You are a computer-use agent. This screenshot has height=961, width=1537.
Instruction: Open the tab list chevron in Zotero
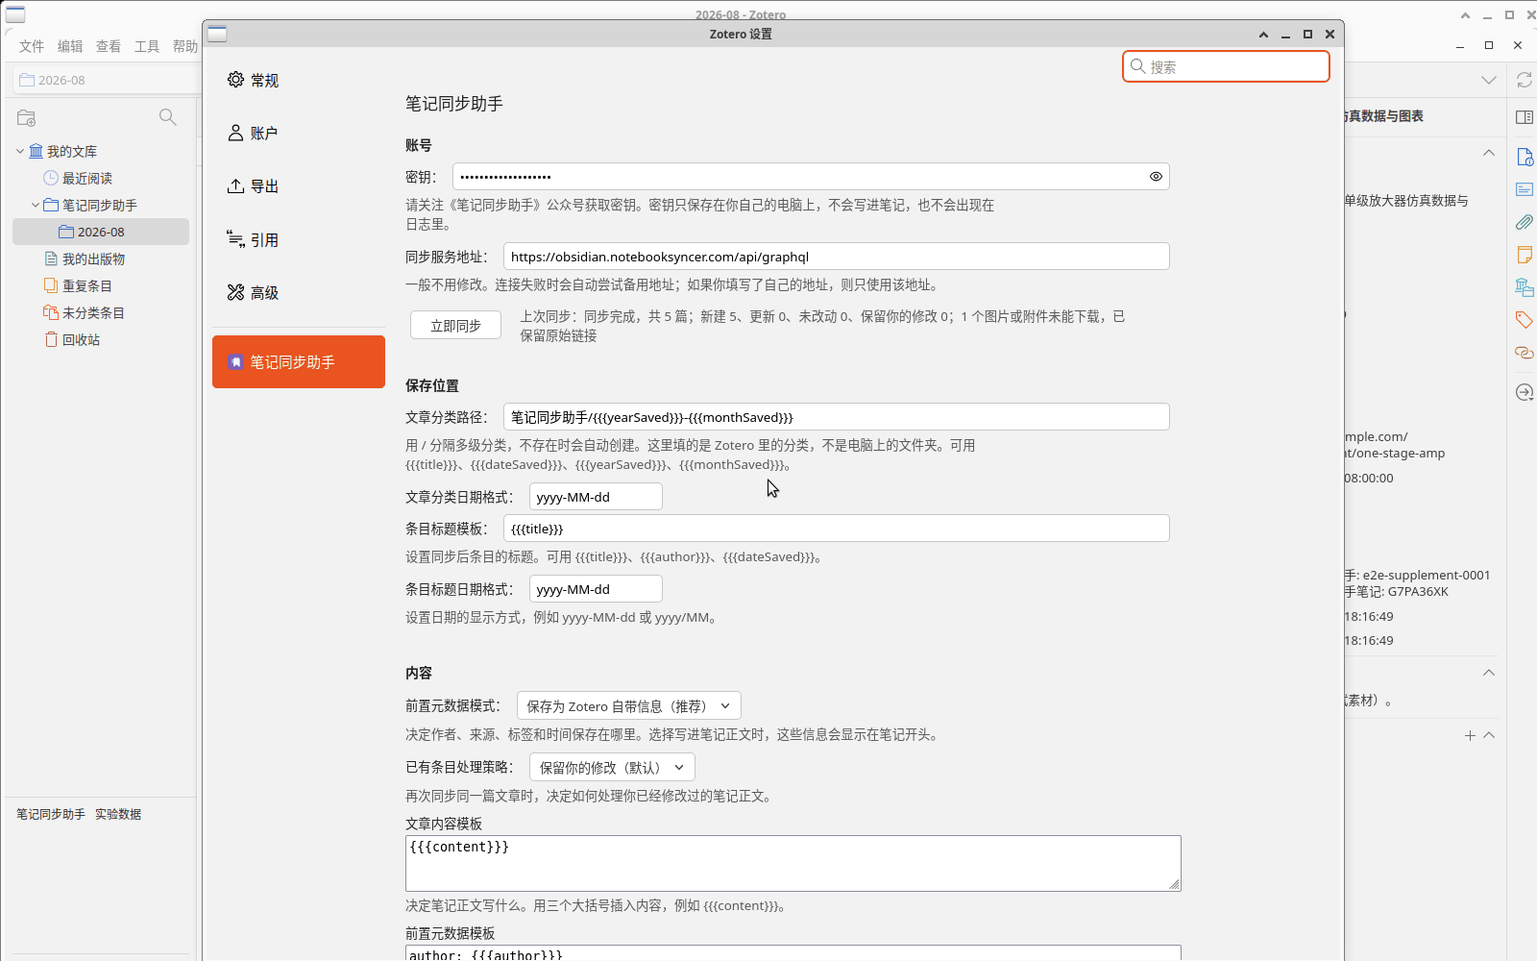point(1488,80)
